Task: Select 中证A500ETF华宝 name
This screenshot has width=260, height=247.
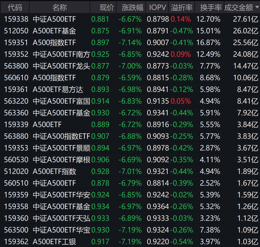Action: click(x=61, y=230)
